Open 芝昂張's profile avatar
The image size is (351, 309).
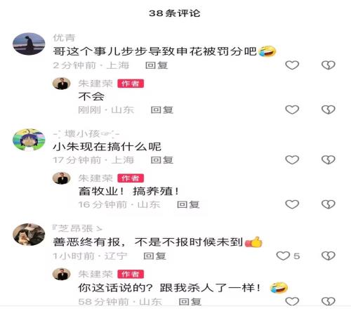(29, 235)
